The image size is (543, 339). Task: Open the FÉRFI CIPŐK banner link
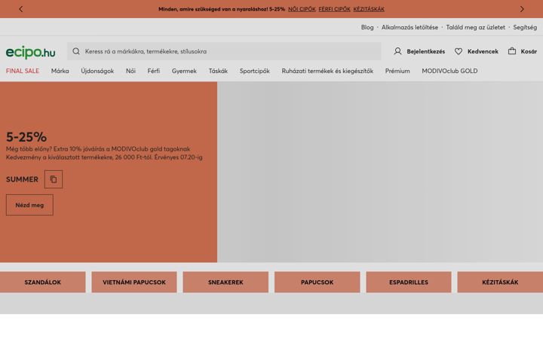(x=334, y=9)
